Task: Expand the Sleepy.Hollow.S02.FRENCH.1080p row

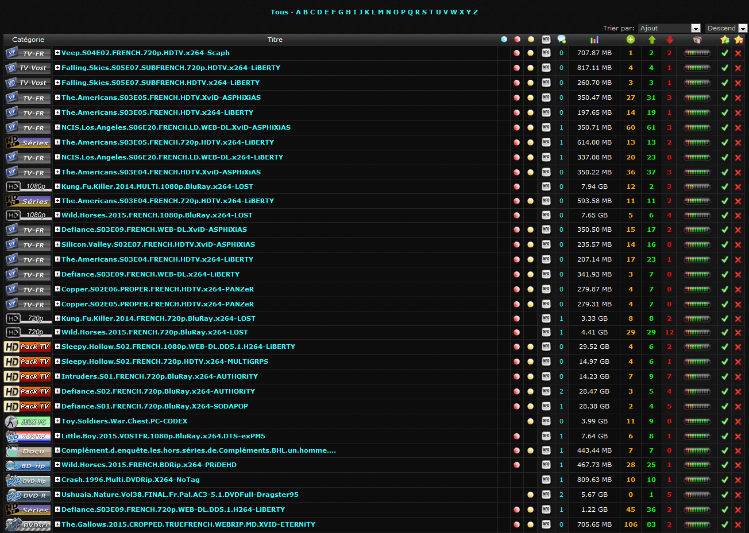Action: pyautogui.click(x=57, y=347)
